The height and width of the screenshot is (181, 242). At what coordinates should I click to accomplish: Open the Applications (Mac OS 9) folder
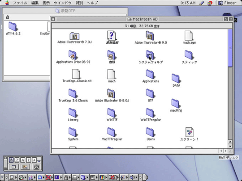(x=73, y=55)
